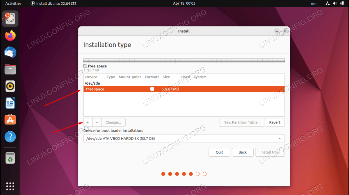Add a new partition with plus button
Image resolution: width=349 pixels, height=195 pixels.
(x=88, y=122)
